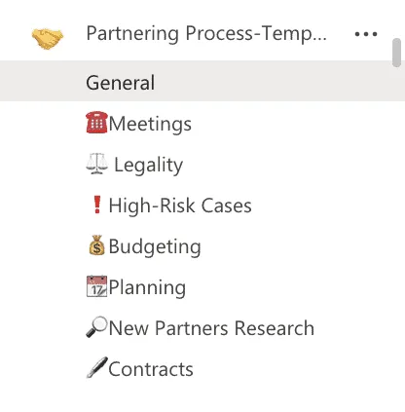Select the General channel
The image size is (405, 412).
(202, 81)
